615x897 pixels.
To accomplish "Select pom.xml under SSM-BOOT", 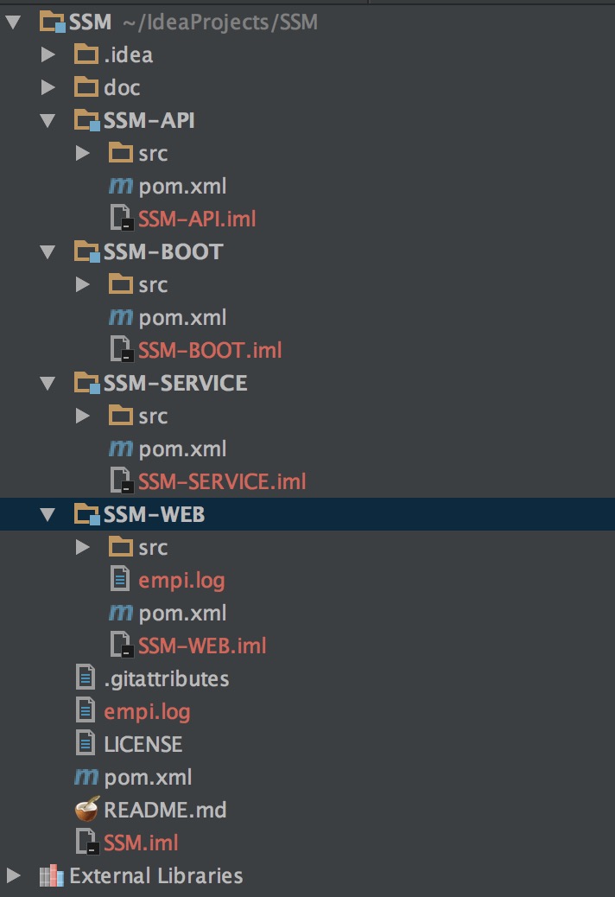I will pos(182,317).
